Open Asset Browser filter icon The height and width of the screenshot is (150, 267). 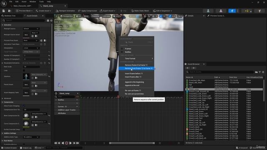(x=259, y=72)
